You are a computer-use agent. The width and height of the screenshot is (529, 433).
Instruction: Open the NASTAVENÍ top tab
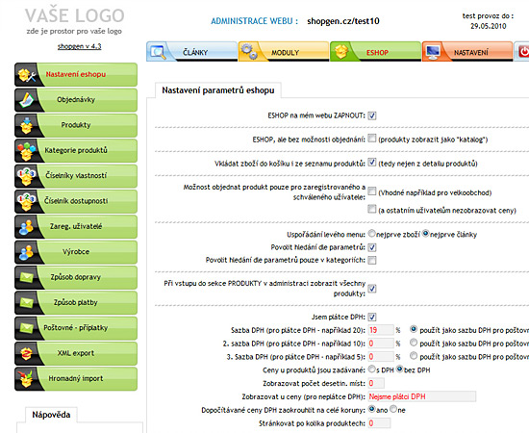coord(466,52)
